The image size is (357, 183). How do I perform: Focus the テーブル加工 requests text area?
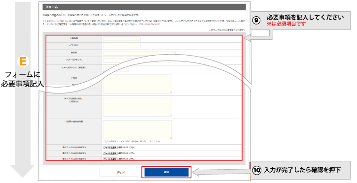pos(138,107)
